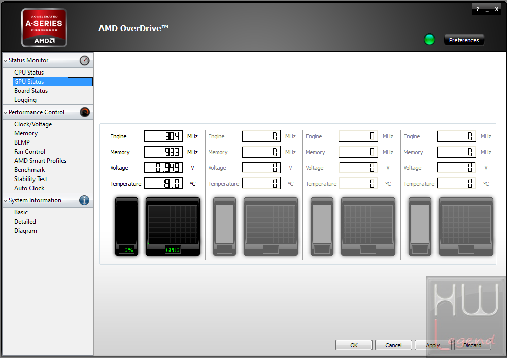This screenshot has width=507, height=358.
Task: Click GPU0 Memory value 933 MHz
Action: 163,152
